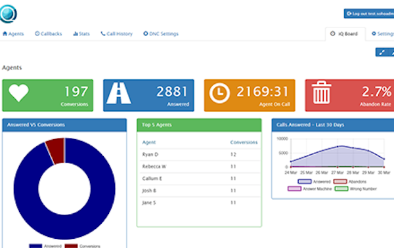Click the trash can icon on Abandon Rate card
This screenshot has width=394, height=248.
pos(321,93)
